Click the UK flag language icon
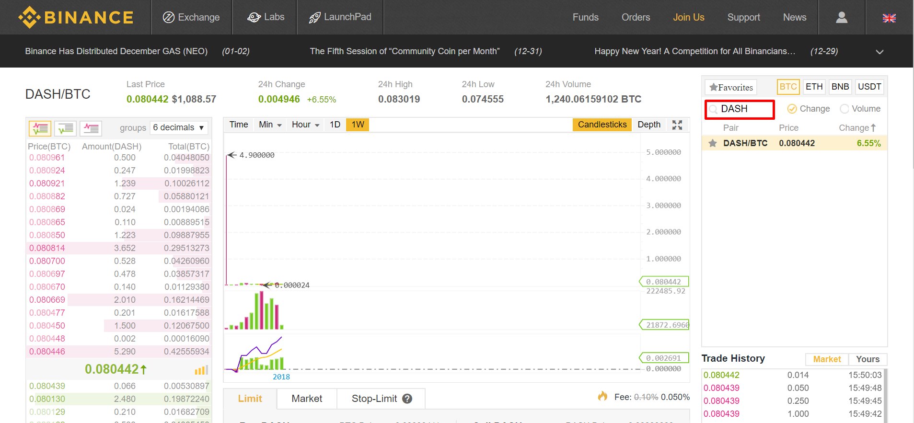The image size is (914, 423). [889, 18]
